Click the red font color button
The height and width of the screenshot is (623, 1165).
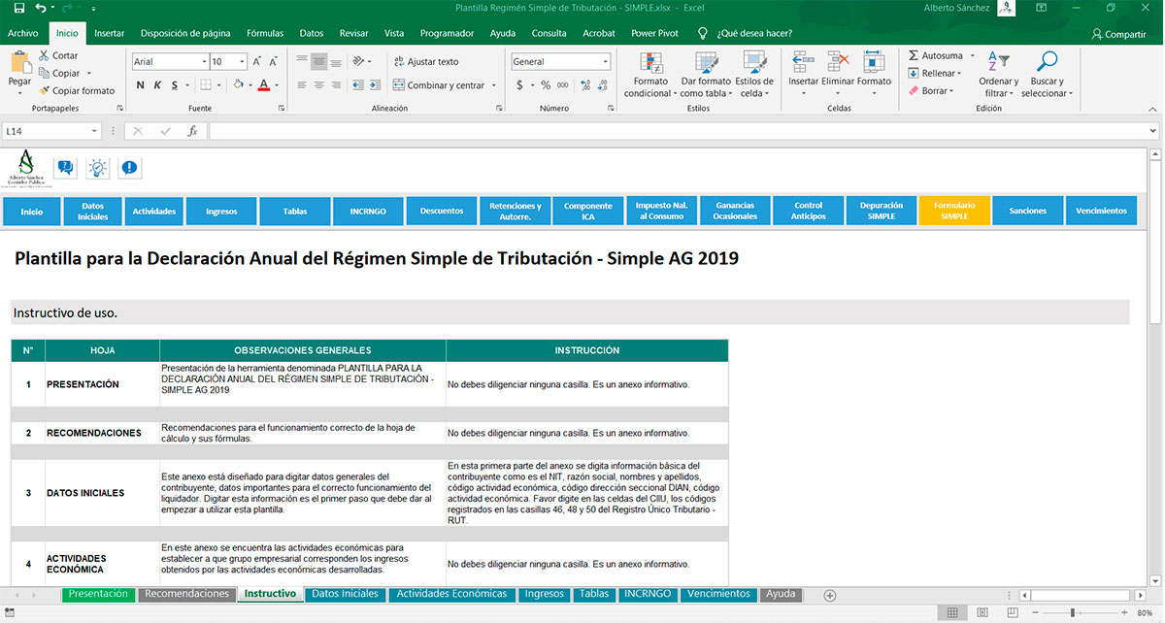pos(264,85)
